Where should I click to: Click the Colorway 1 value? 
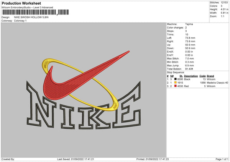[20, 21]
